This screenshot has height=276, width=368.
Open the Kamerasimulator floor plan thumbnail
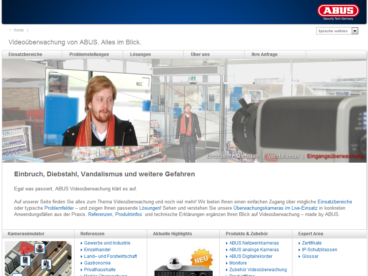[x=38, y=258]
